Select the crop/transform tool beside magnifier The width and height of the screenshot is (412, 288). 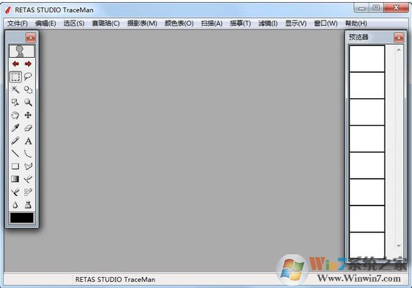[15, 102]
